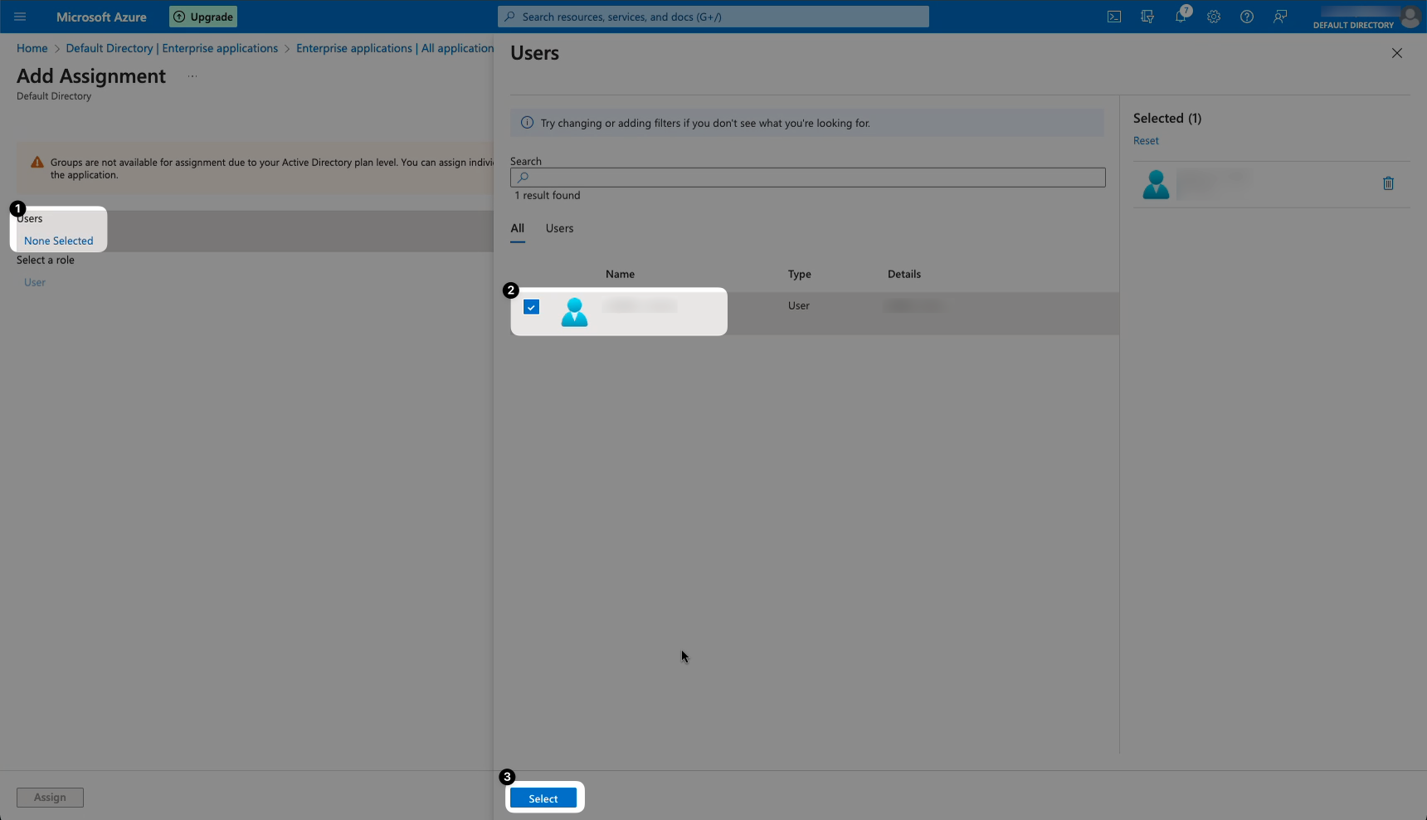
Task: Close the Users panel
Action: (1397, 53)
